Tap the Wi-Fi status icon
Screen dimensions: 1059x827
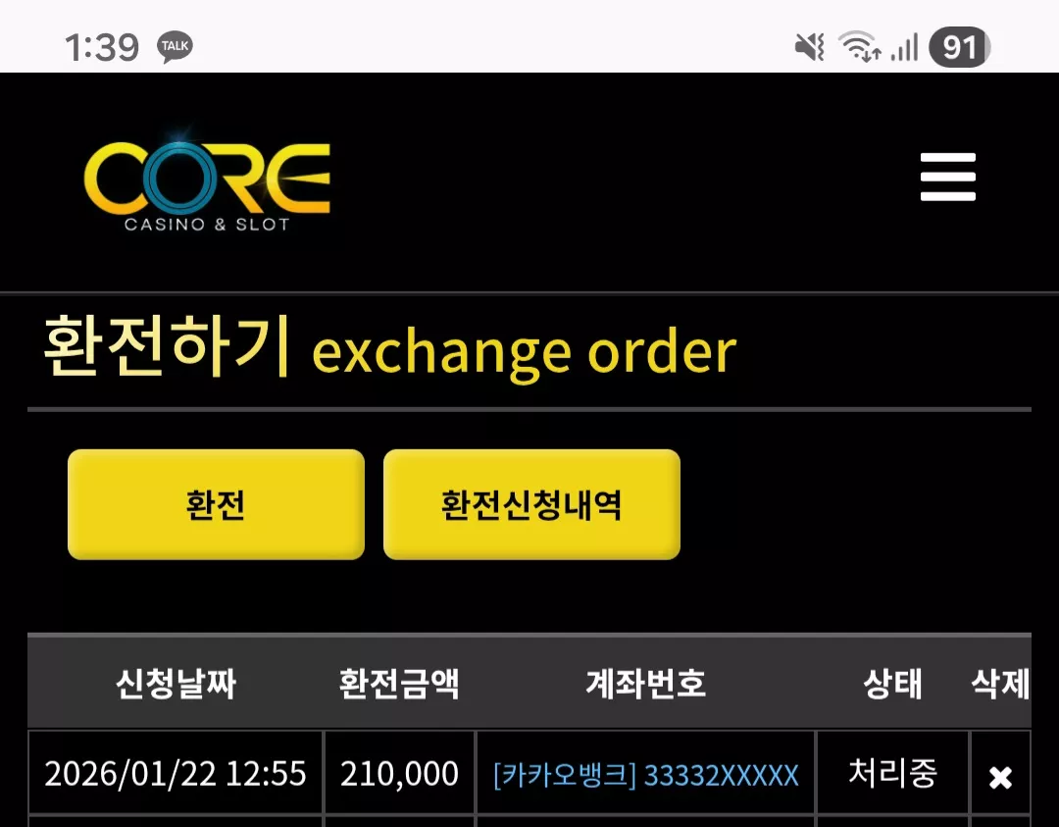coord(859,47)
